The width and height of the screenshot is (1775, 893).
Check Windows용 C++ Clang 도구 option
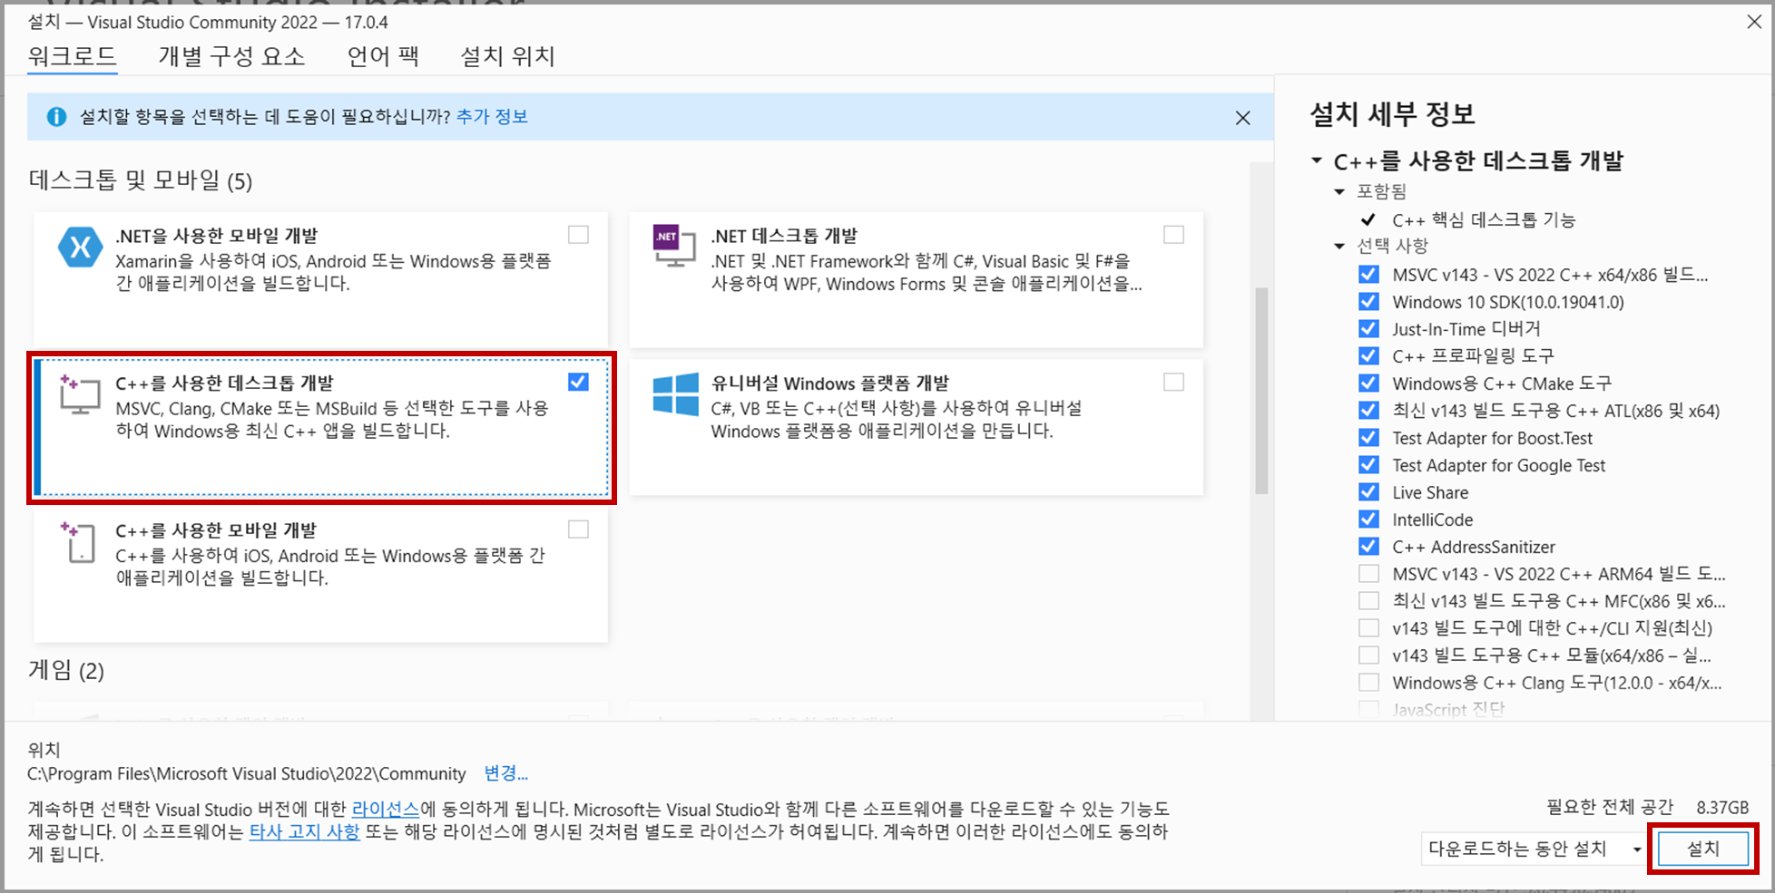(1368, 682)
